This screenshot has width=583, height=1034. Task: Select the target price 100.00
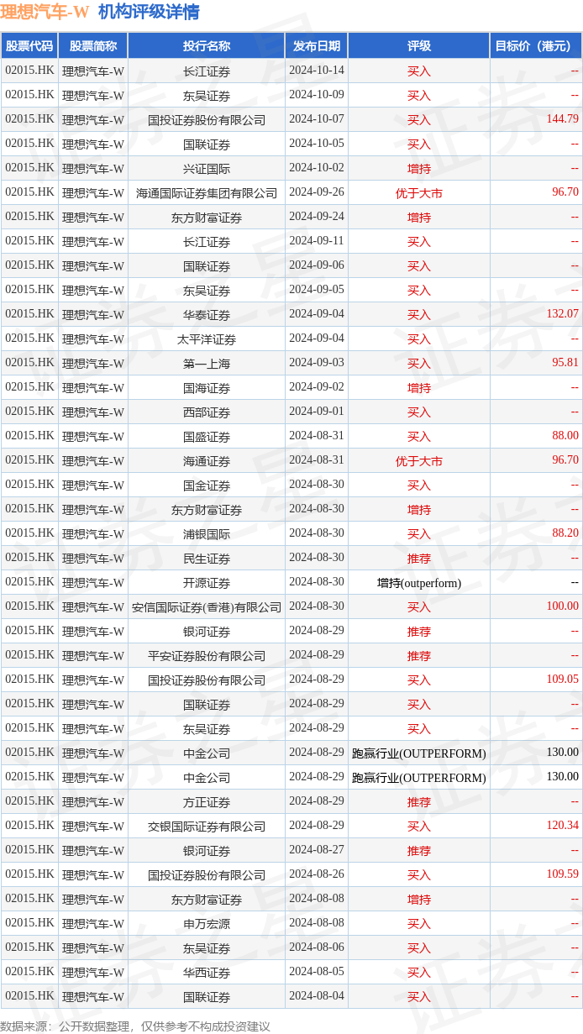[562, 606]
